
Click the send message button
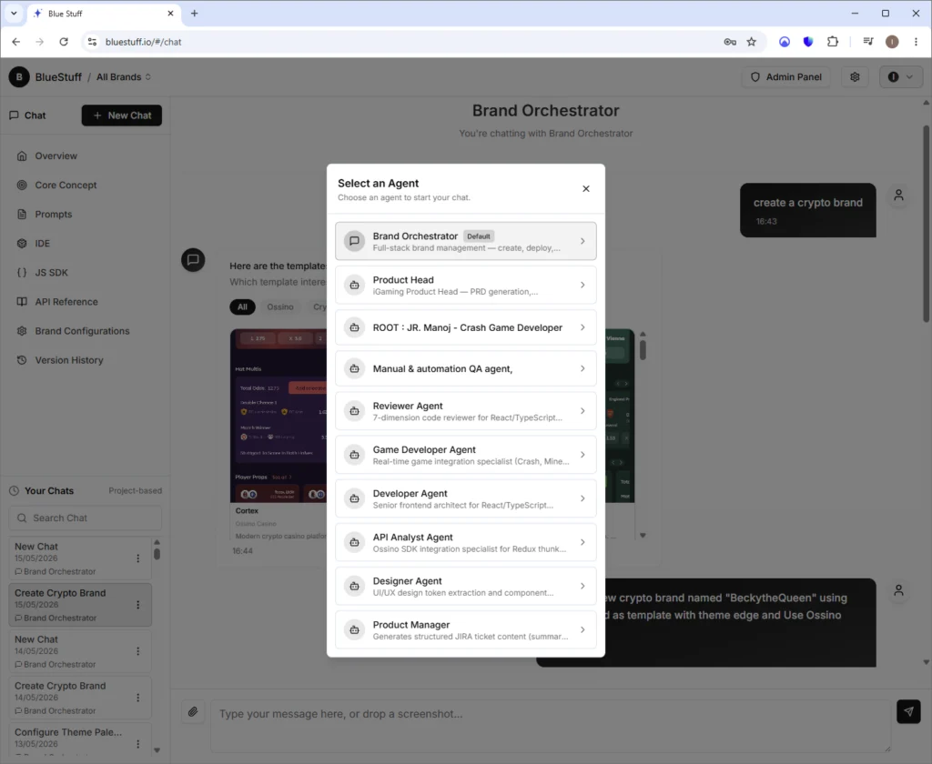(x=908, y=711)
